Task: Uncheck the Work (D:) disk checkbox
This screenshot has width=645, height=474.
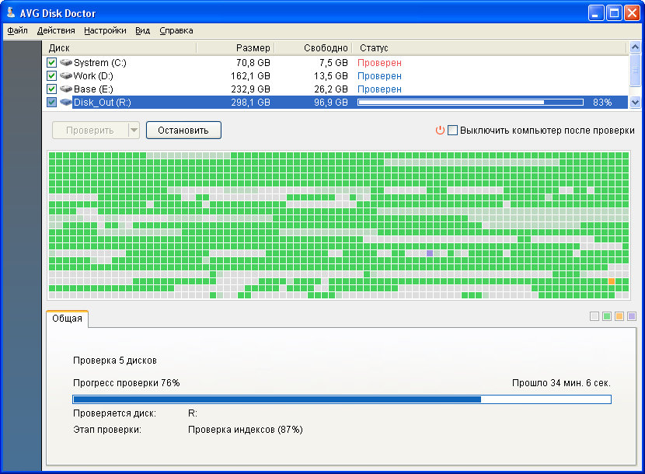Action: point(51,75)
